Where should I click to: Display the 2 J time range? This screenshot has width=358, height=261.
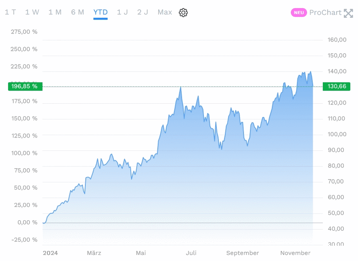tap(142, 12)
